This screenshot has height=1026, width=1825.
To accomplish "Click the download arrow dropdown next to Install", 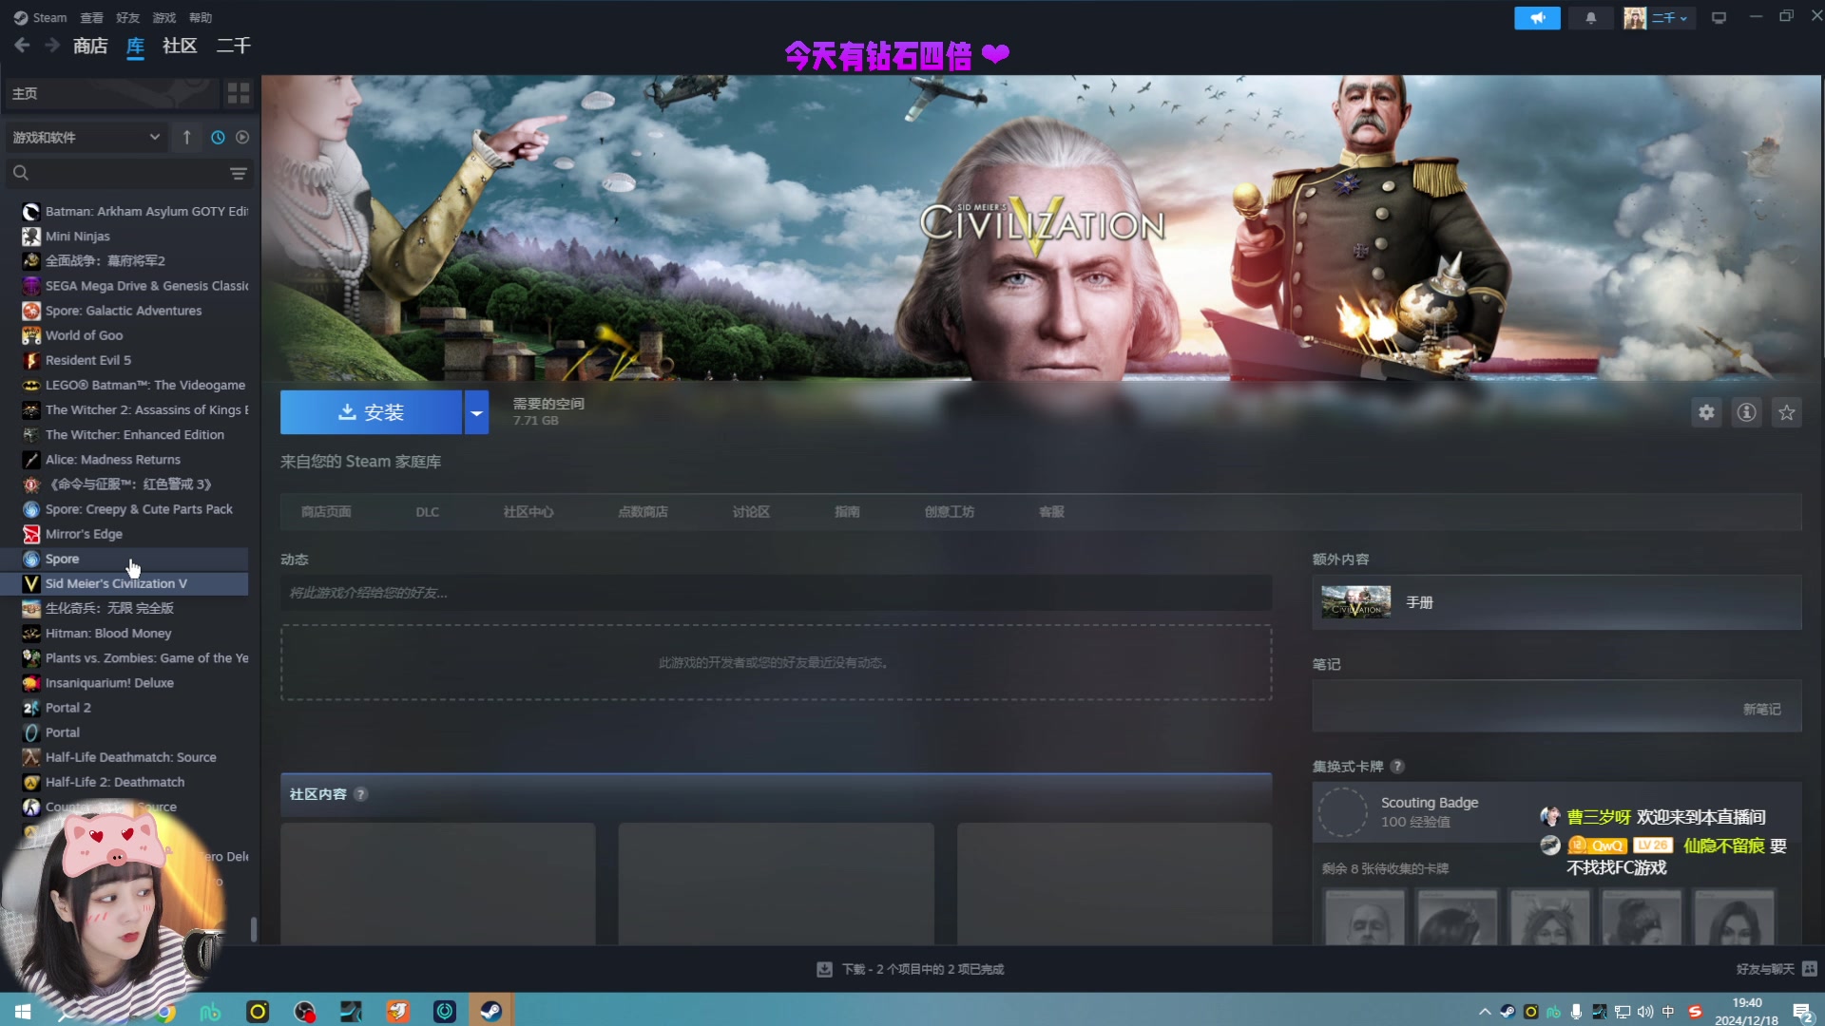I will 475,411.
